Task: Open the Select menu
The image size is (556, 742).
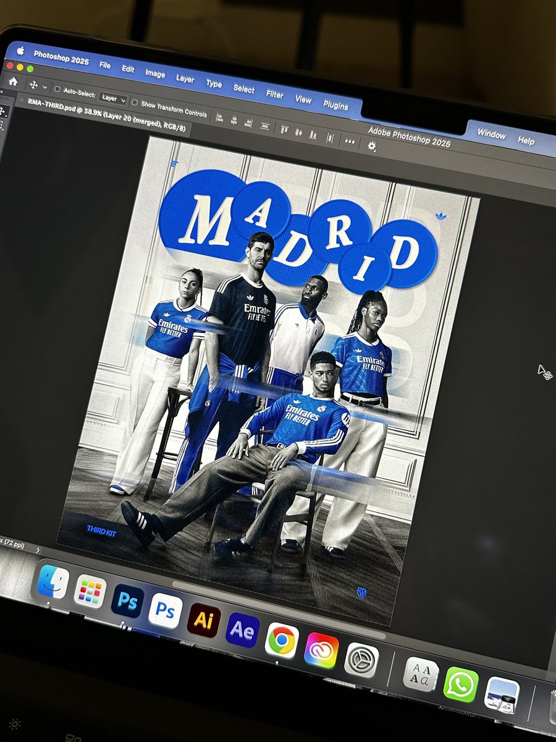Action: [x=243, y=89]
